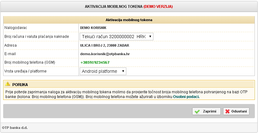Click the arrow of the device platform dropdown

[x=123, y=71]
